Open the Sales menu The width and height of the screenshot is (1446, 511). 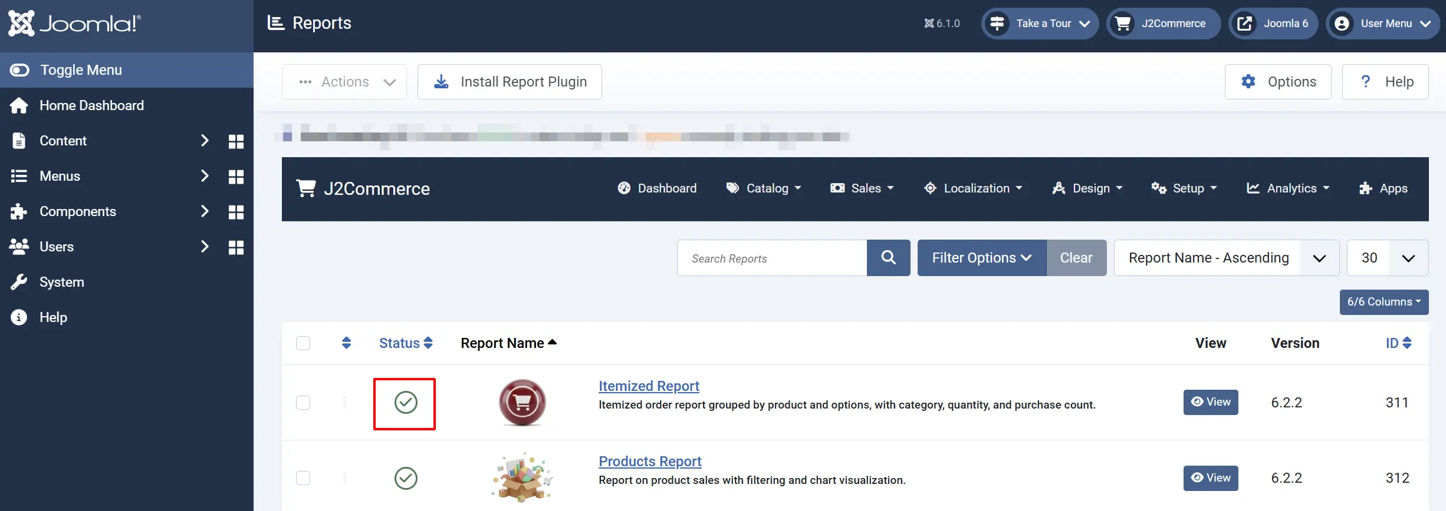(x=862, y=188)
